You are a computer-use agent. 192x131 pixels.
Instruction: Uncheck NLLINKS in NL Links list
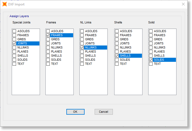pyautogui.click(x=82, y=48)
